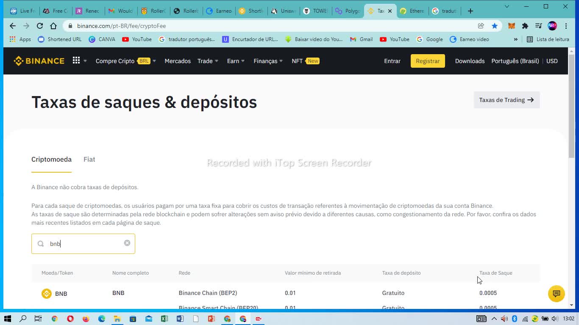
Task: Switch to the Ethereum browser tab
Action: (x=412, y=11)
